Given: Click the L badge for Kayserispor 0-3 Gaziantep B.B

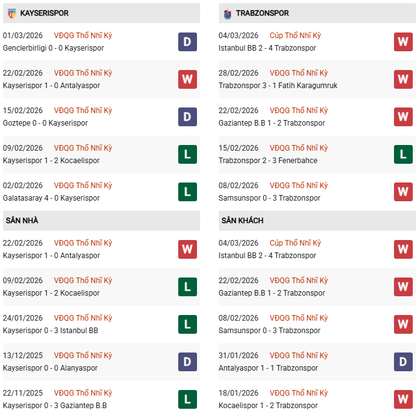Looking at the screenshot, I should point(187,399).
